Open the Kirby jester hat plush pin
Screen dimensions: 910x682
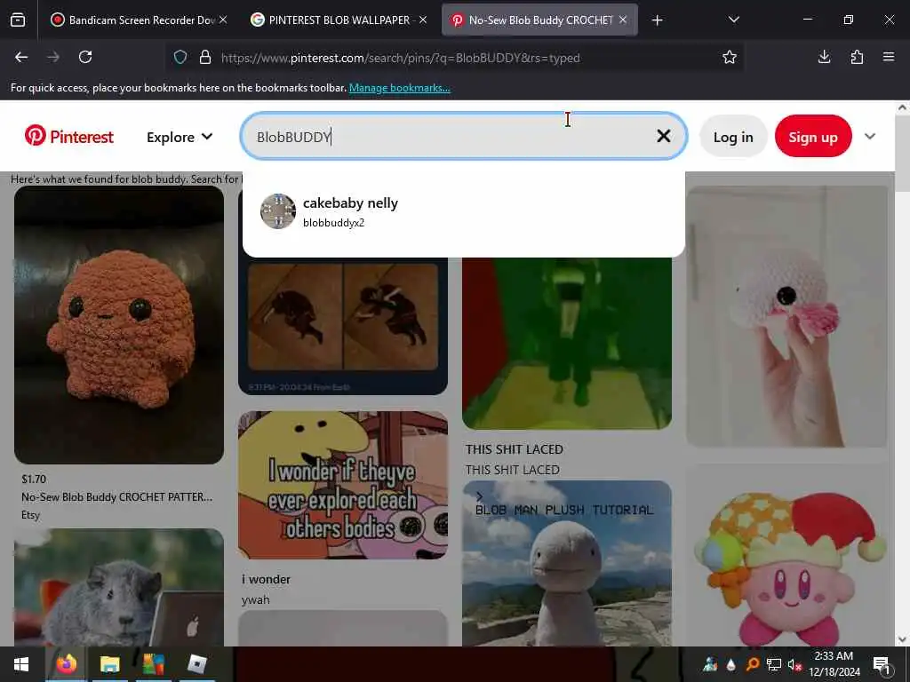[x=786, y=555]
